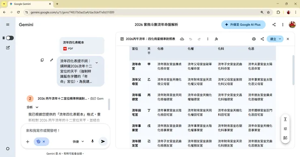Open canvas more options vertical dots
The width and height of the screenshot is (300, 157).
point(208,39)
